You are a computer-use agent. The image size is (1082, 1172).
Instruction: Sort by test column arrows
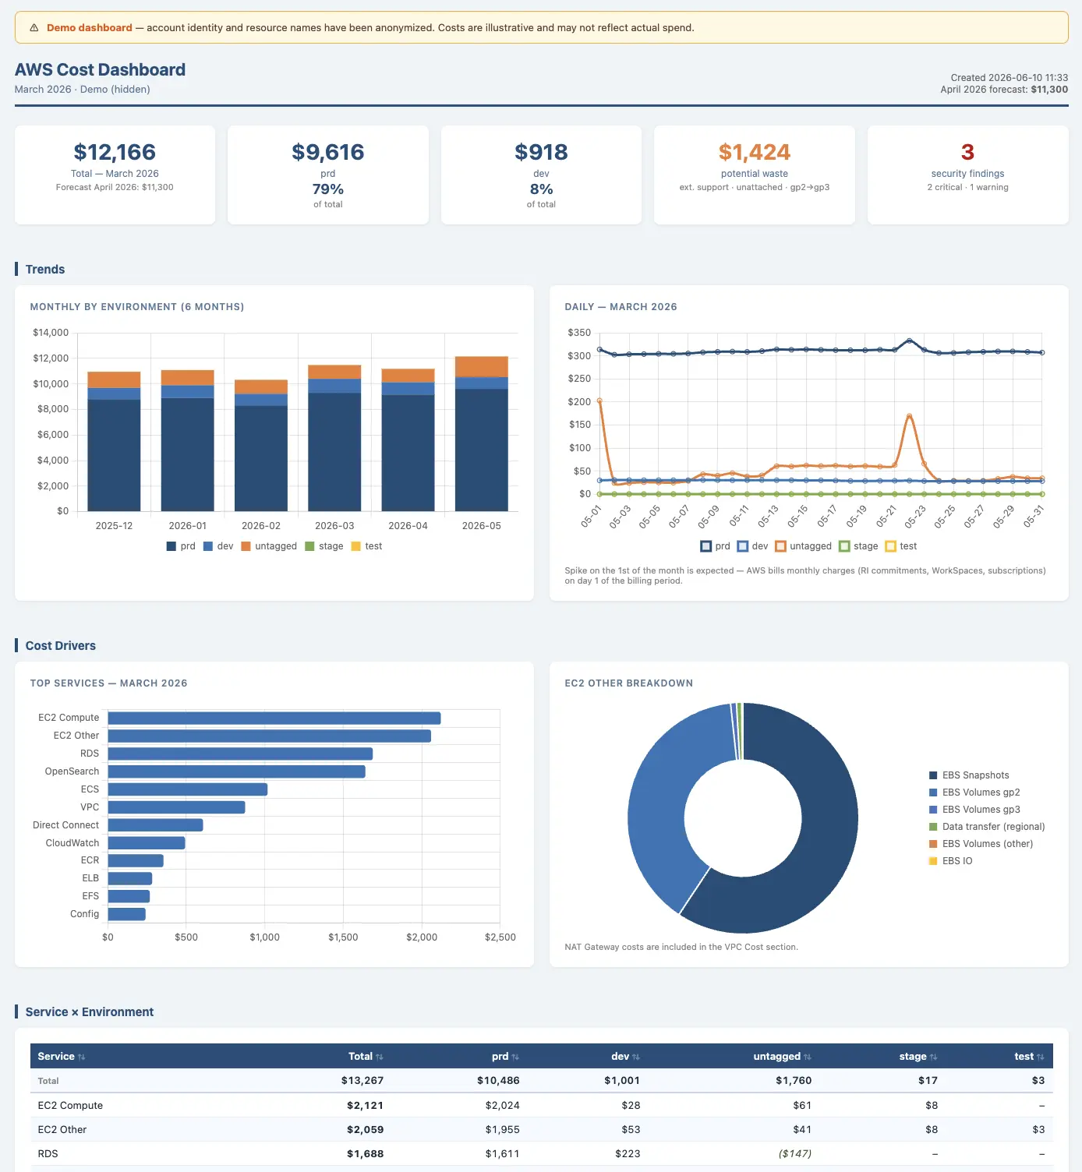(x=1041, y=1057)
